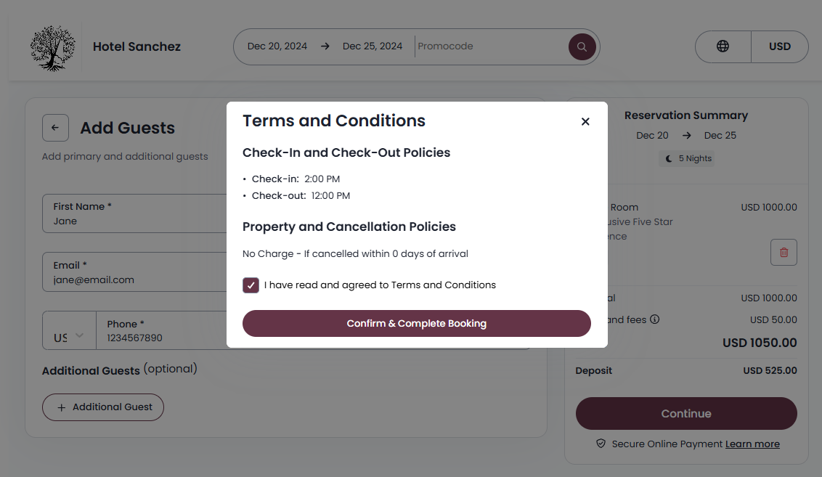Open the USD currency selector

779,46
